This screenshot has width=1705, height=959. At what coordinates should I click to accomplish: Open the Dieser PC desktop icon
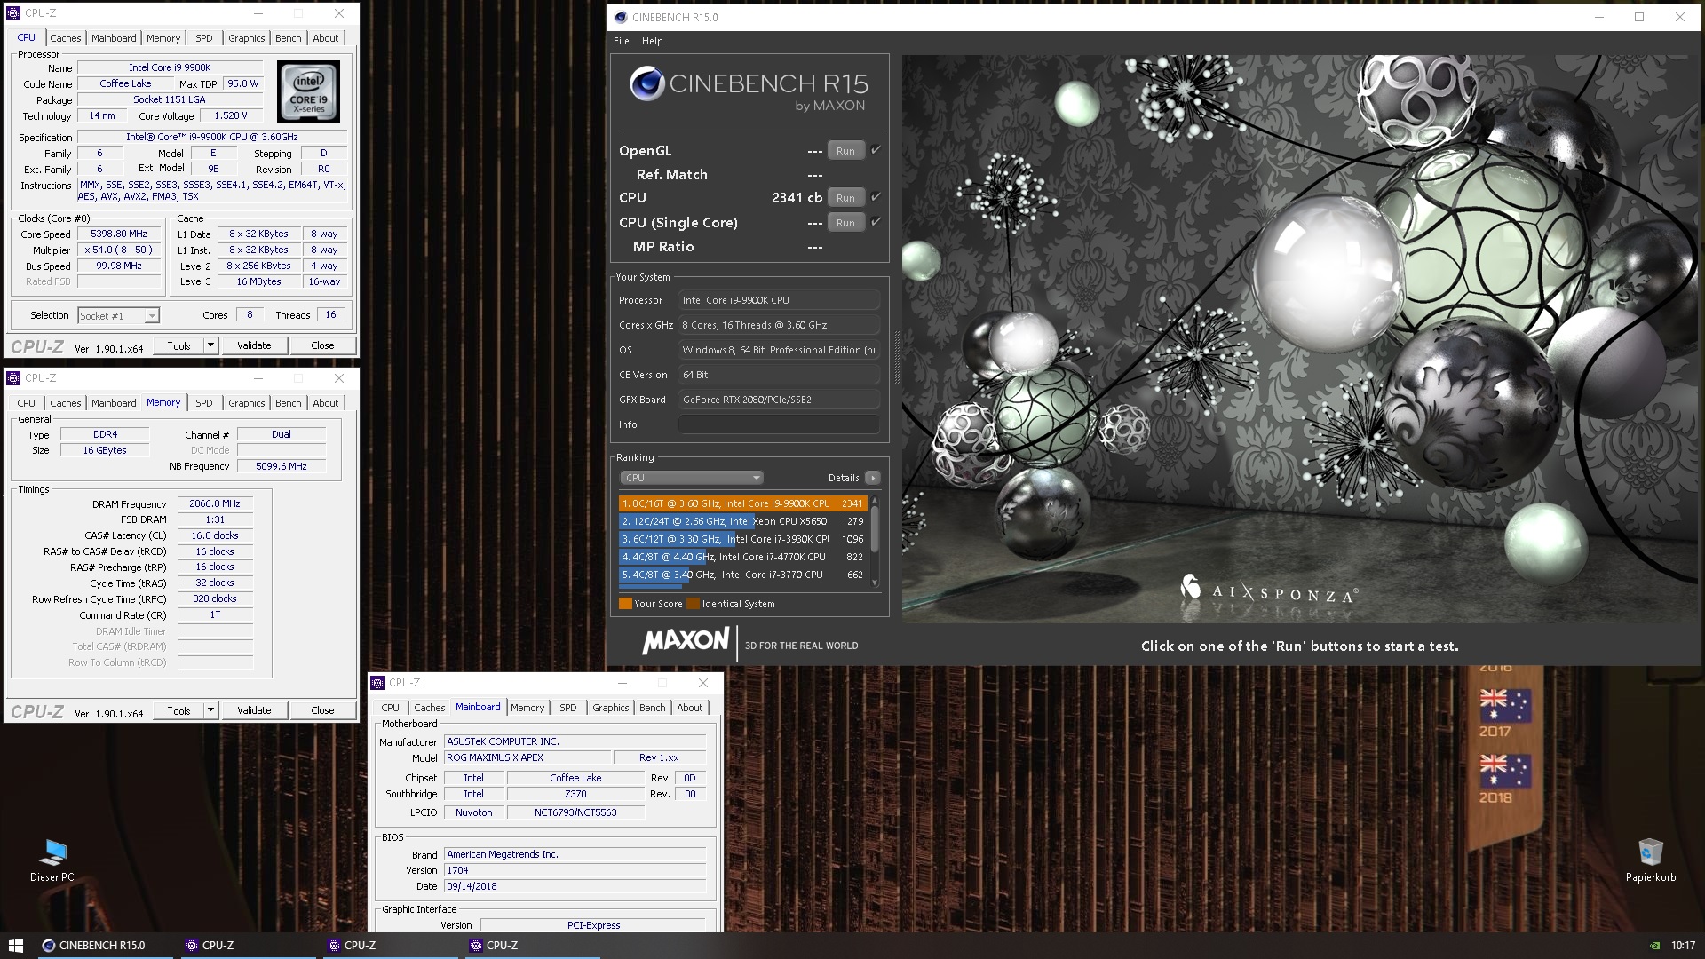pyautogui.click(x=52, y=860)
